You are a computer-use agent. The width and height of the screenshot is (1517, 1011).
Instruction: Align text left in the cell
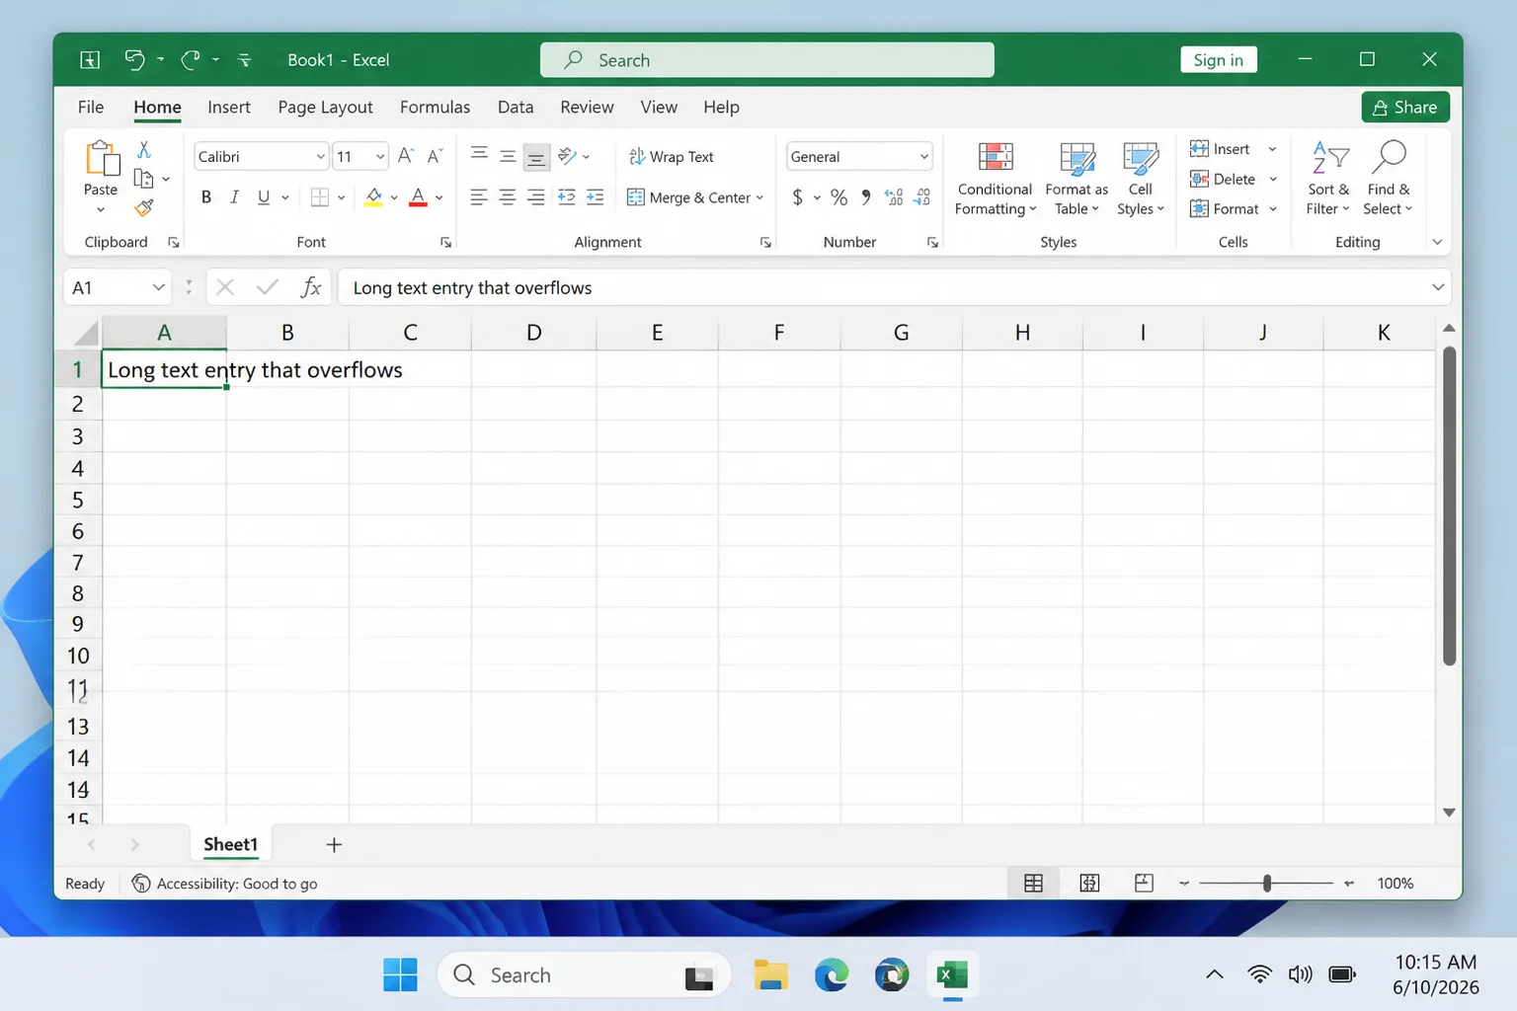click(479, 197)
